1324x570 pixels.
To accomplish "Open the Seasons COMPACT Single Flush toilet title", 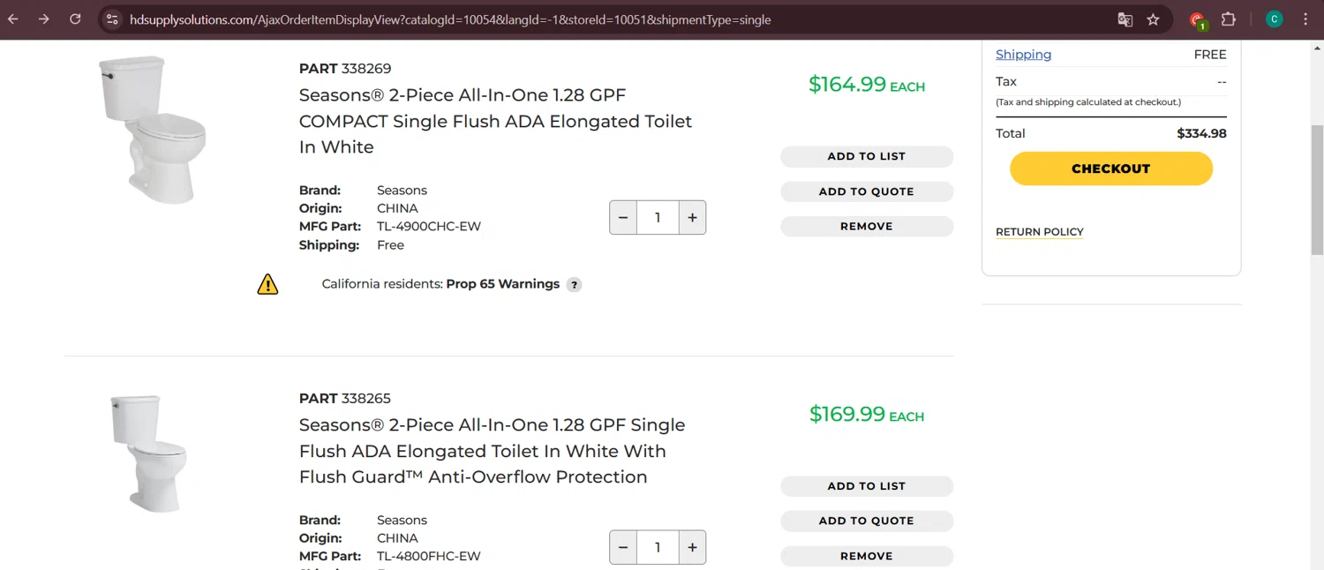I will tap(495, 121).
